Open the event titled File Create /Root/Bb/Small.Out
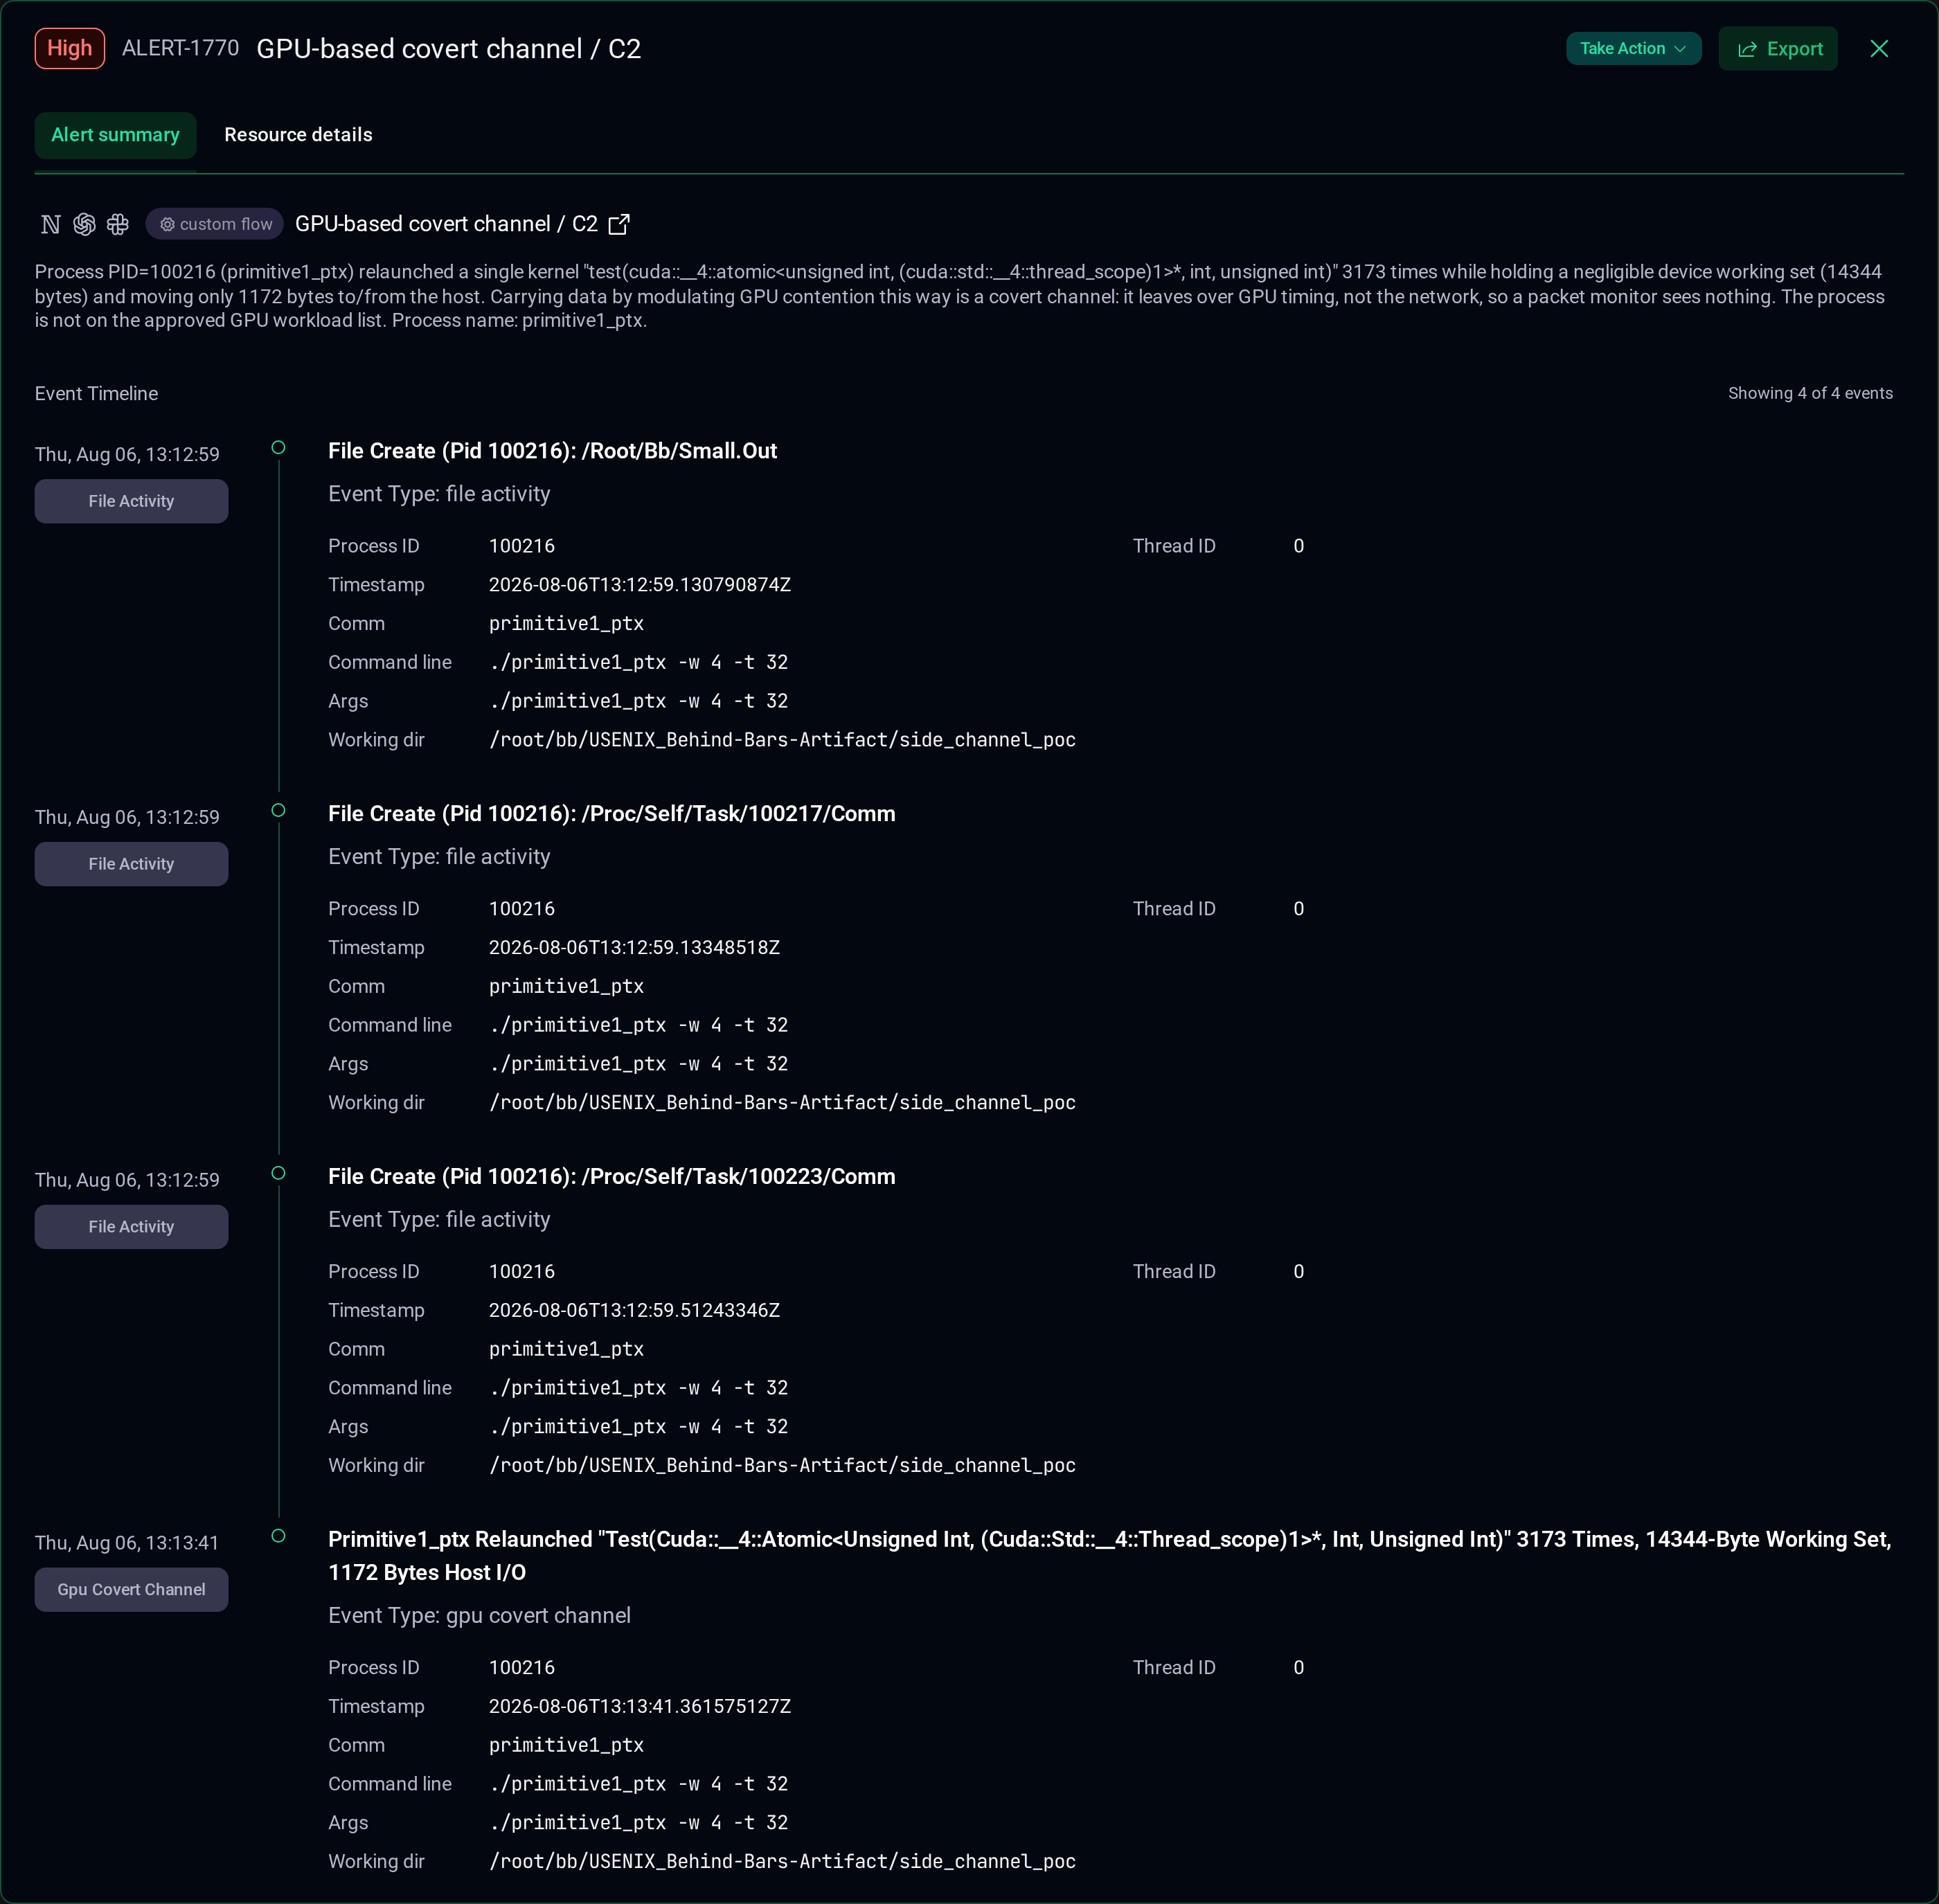This screenshot has height=1904, width=1939. pyautogui.click(x=552, y=451)
